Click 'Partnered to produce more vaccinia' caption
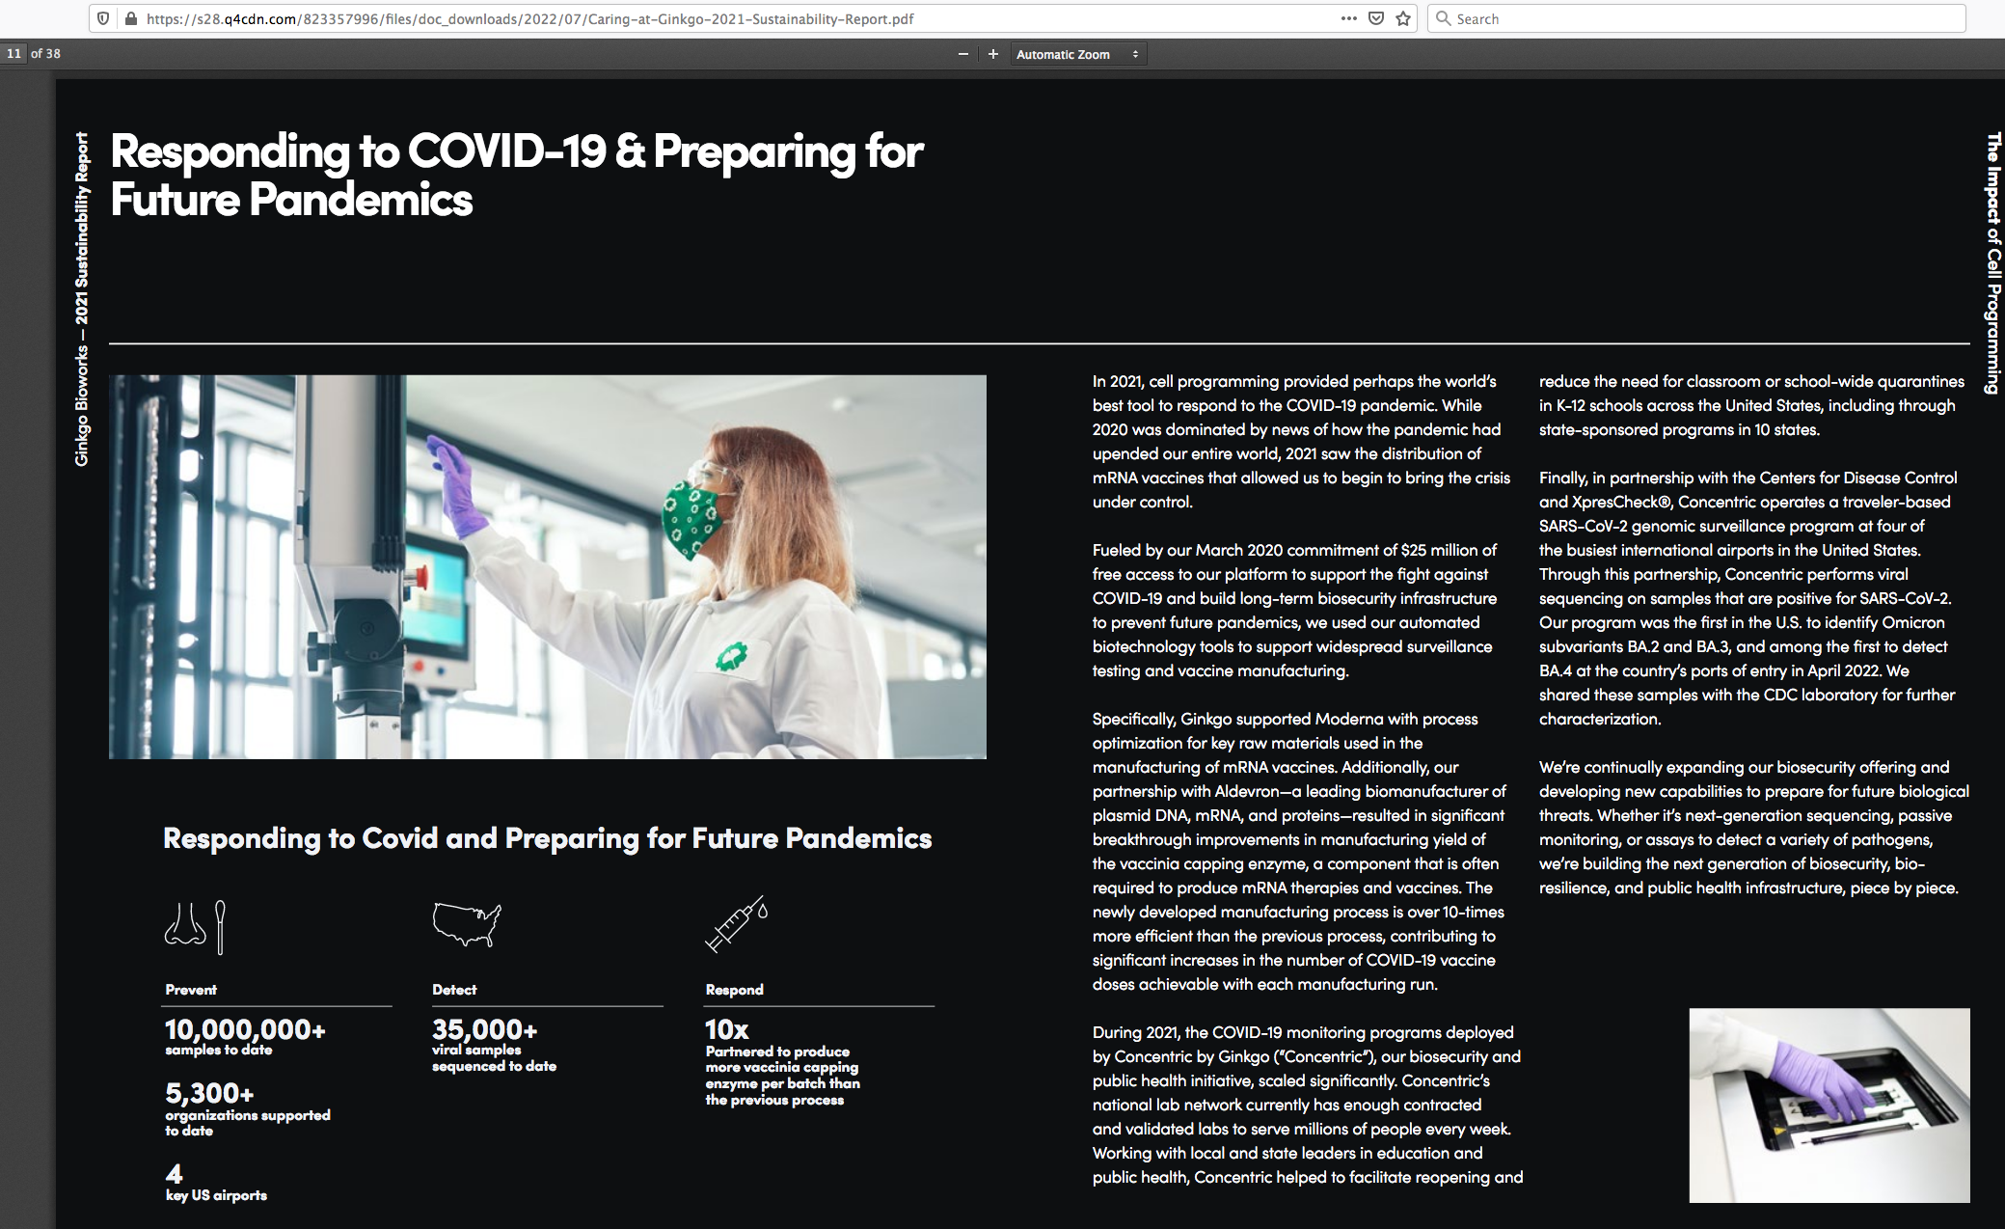Viewport: 2005px width, 1229px height. pos(782,1076)
